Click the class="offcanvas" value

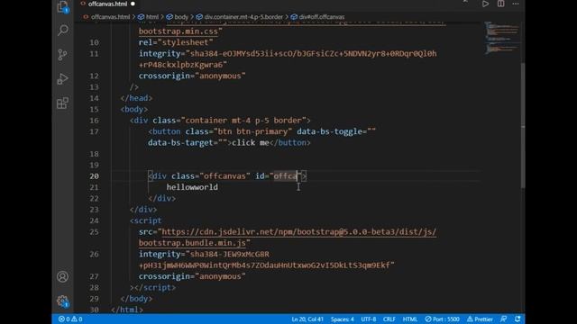224,176
